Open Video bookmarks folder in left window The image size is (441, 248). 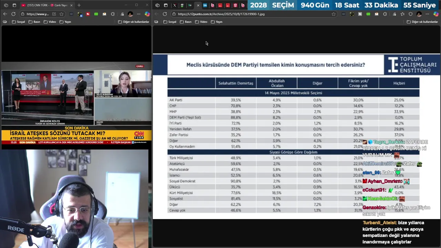(50, 22)
